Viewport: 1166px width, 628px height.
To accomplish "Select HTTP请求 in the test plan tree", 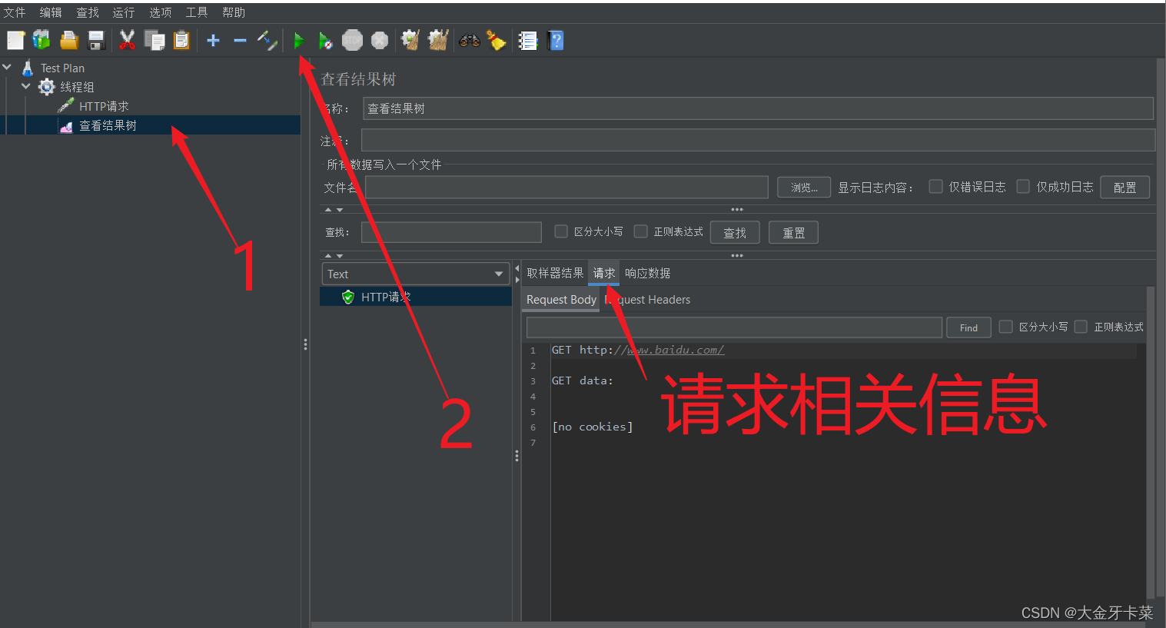I will [104, 106].
